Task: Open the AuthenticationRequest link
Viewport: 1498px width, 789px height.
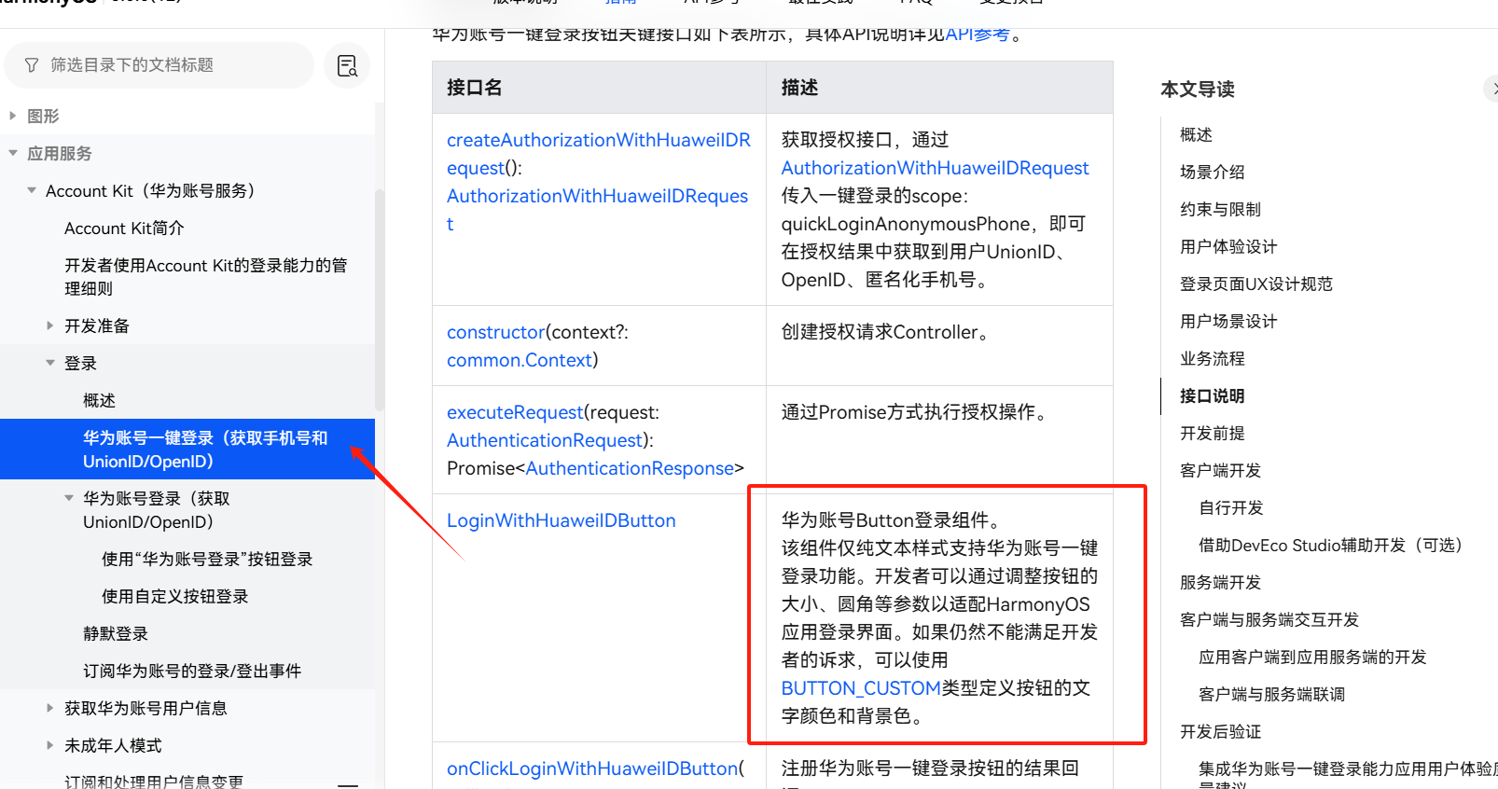Action: [545, 440]
